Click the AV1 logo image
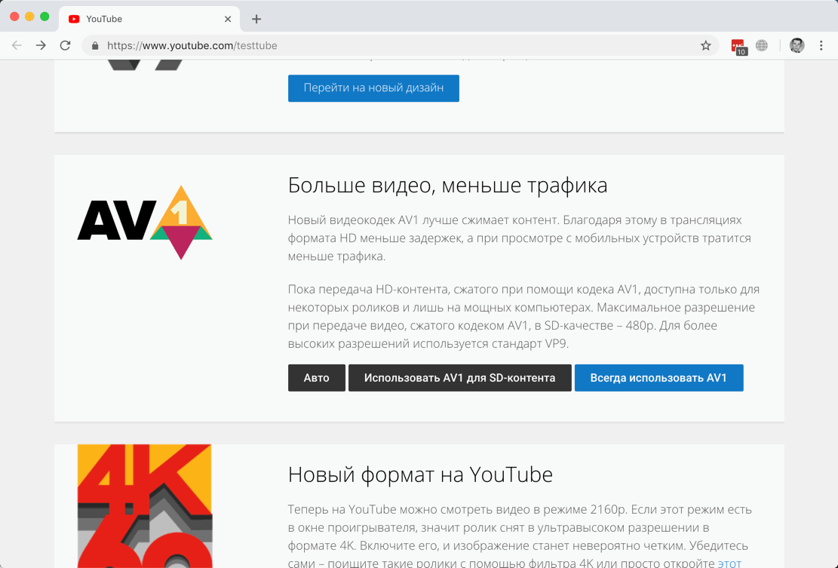Image resolution: width=838 pixels, height=568 pixels. click(145, 223)
